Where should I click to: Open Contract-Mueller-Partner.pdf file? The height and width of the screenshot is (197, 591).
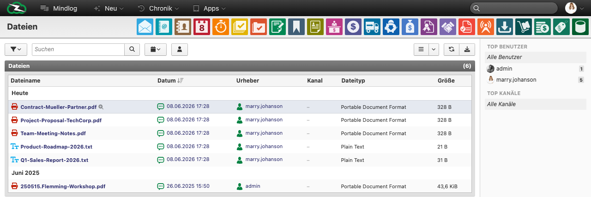coord(59,107)
